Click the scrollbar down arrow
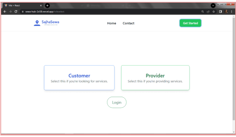This screenshot has width=236, height=137. [x=234, y=132]
